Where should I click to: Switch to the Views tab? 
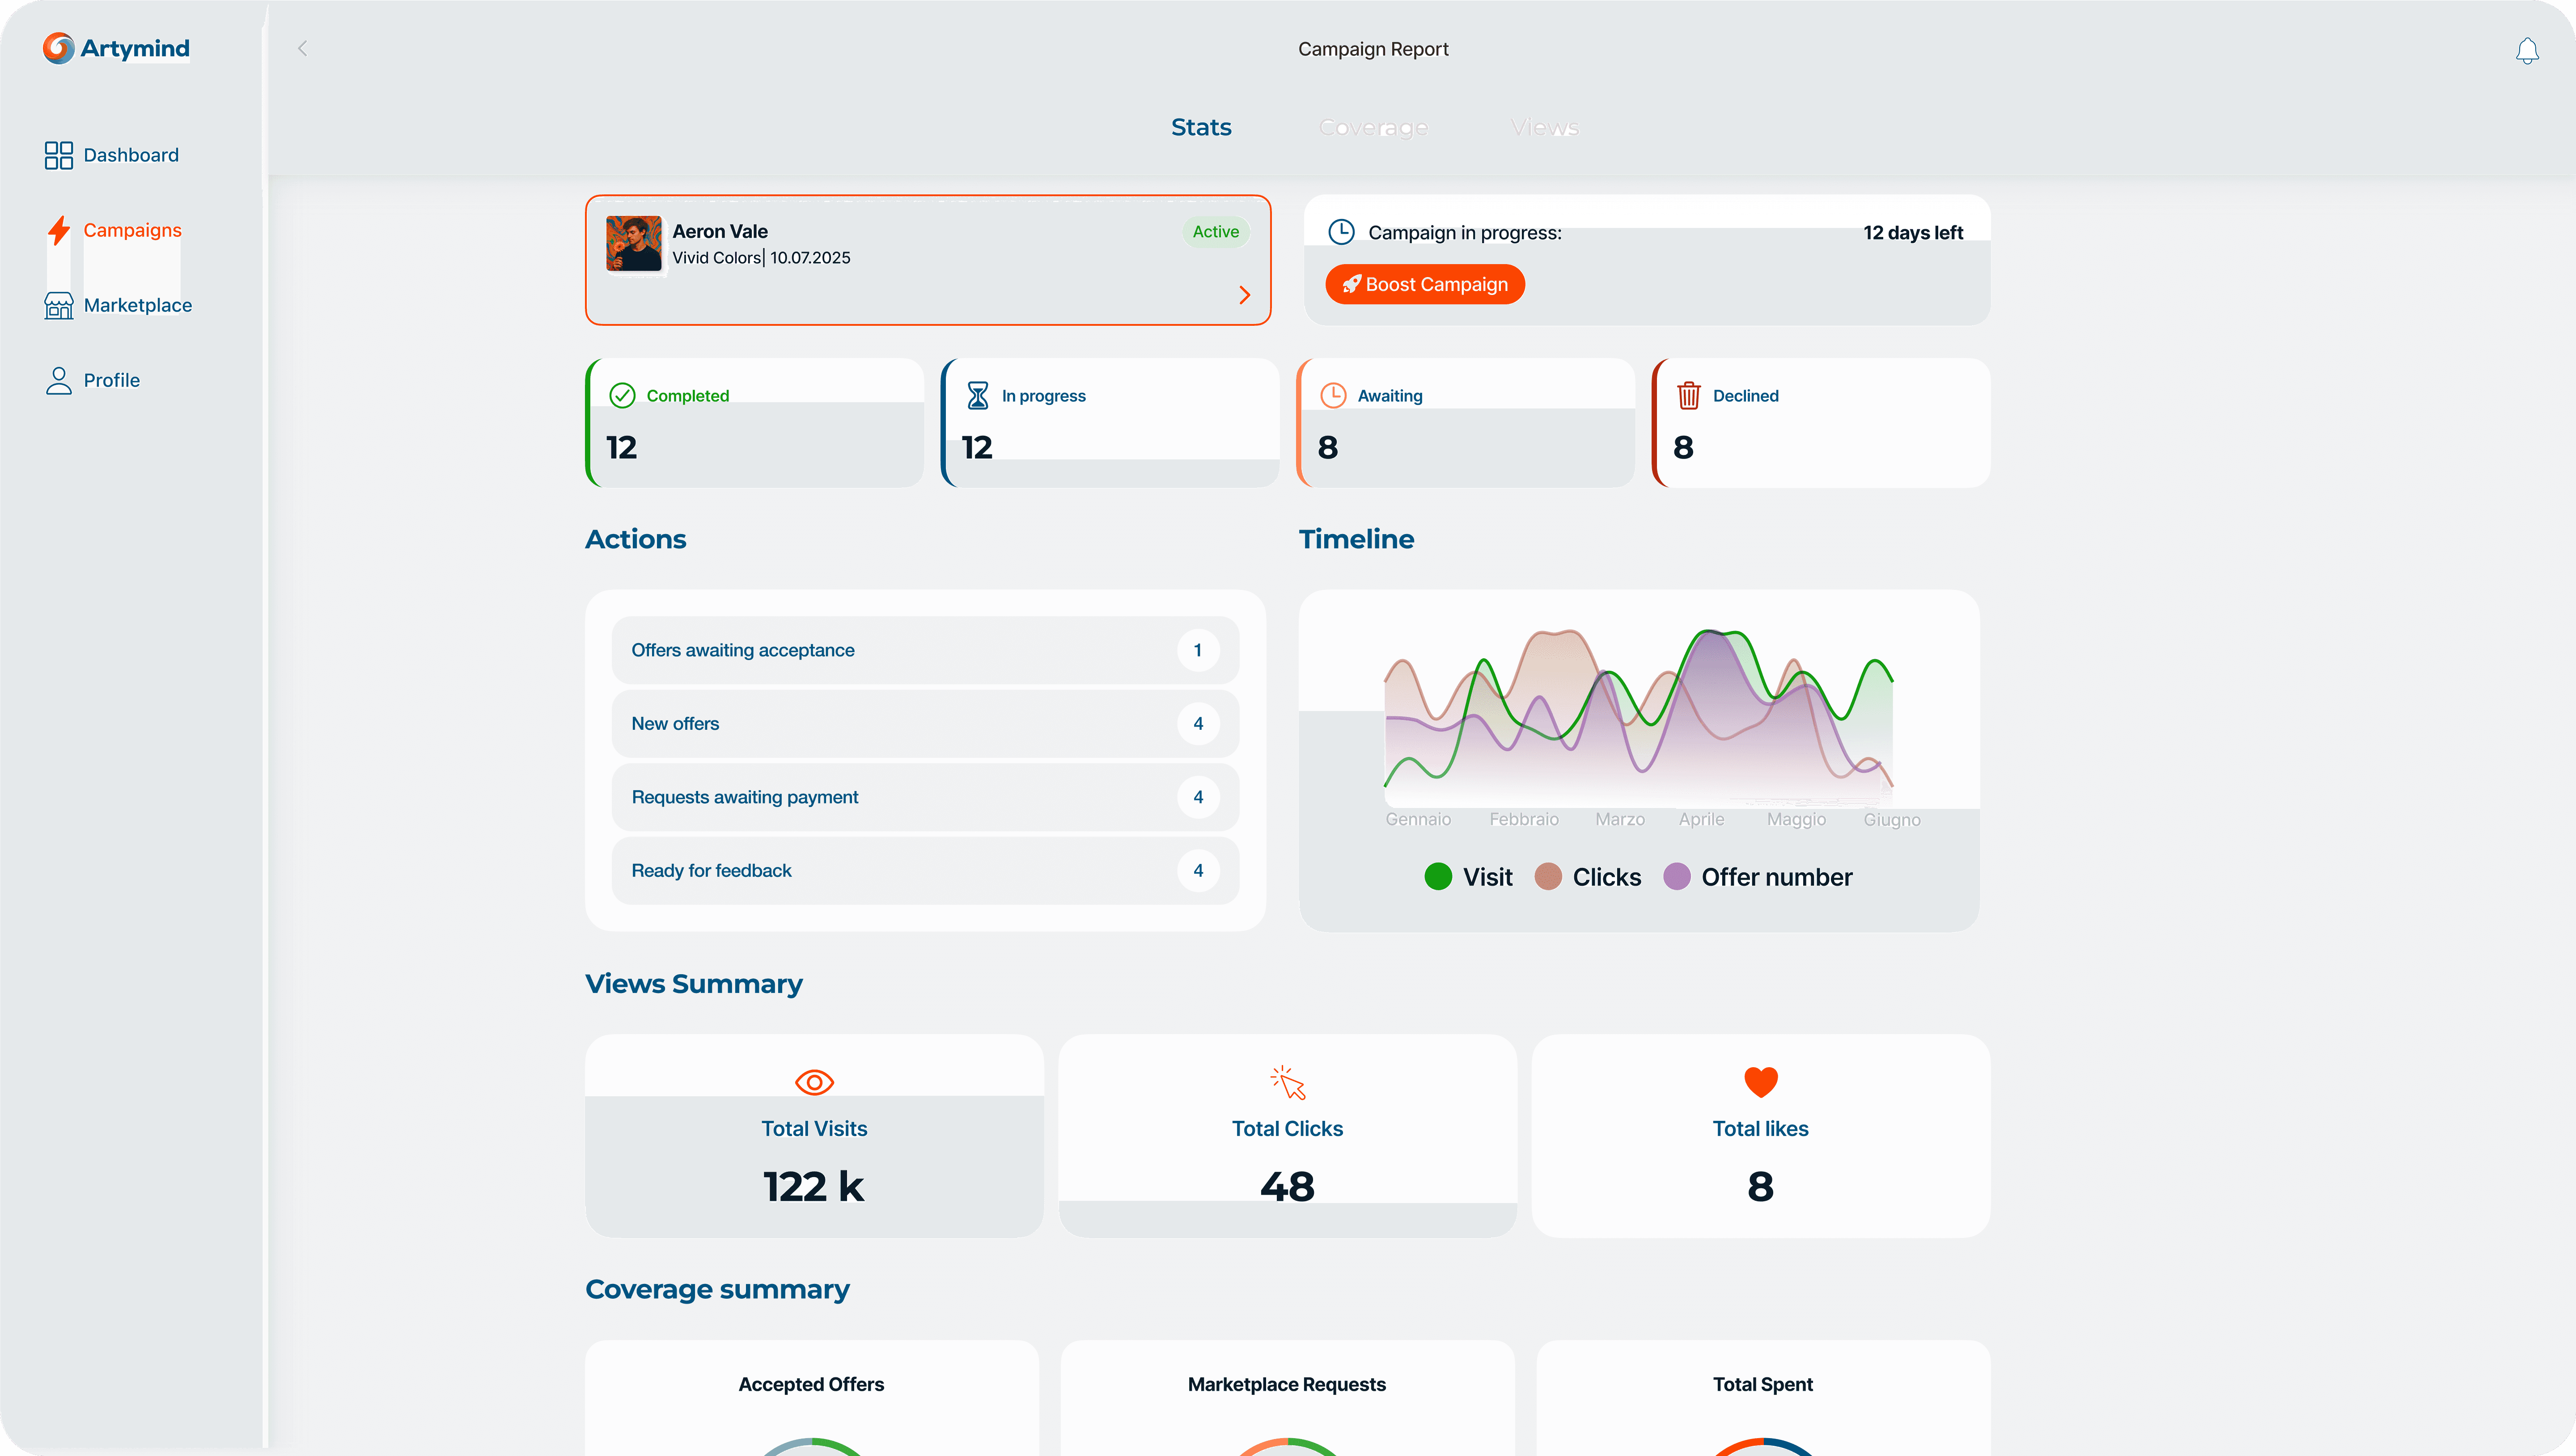pos(1545,127)
